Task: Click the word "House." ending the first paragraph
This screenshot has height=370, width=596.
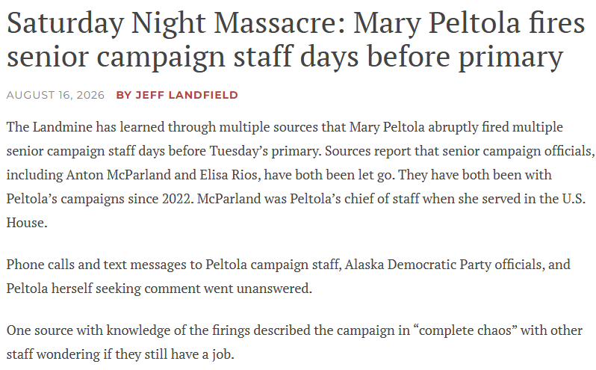Action: pyautogui.click(x=27, y=223)
